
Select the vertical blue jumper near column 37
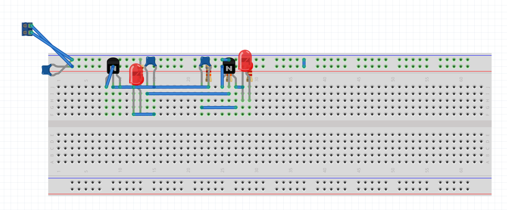tap(304, 63)
